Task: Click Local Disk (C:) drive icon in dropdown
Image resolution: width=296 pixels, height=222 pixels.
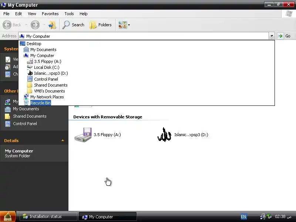Action: (30, 67)
